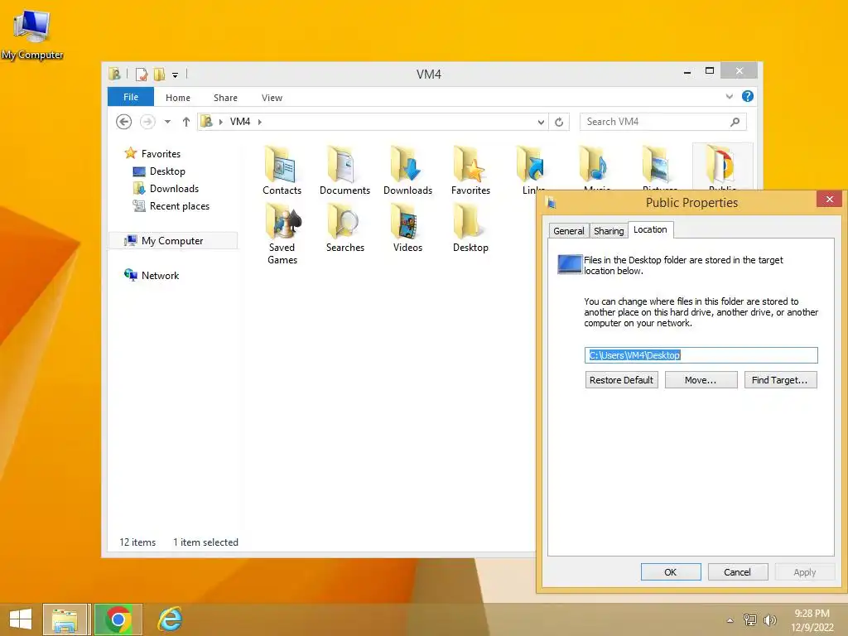Select Network in navigation pane

[160, 275]
